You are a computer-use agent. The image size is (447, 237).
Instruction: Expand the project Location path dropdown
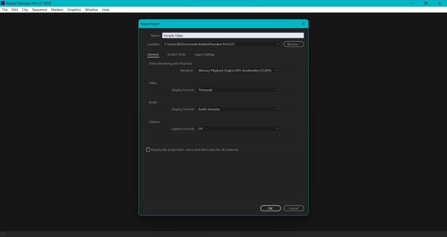[221, 44]
